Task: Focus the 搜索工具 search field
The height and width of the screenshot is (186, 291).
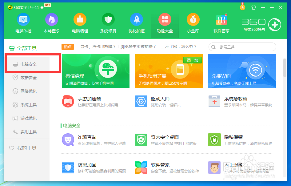Action: click(x=242, y=47)
